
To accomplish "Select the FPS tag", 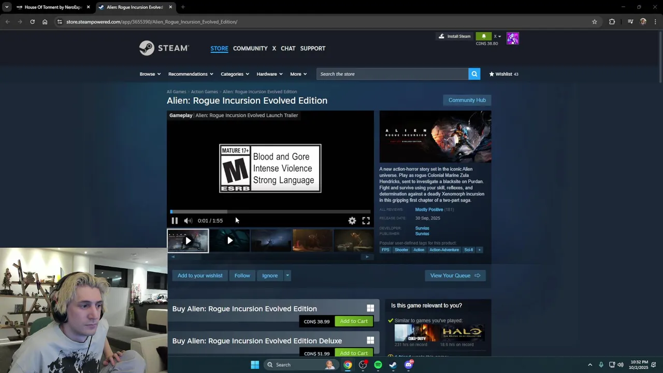I will pos(385,250).
